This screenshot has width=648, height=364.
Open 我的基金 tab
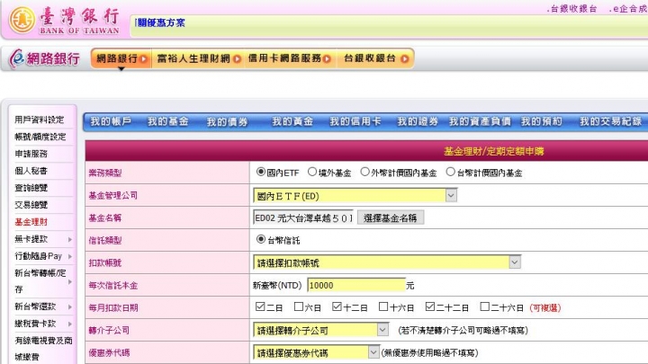click(x=168, y=121)
